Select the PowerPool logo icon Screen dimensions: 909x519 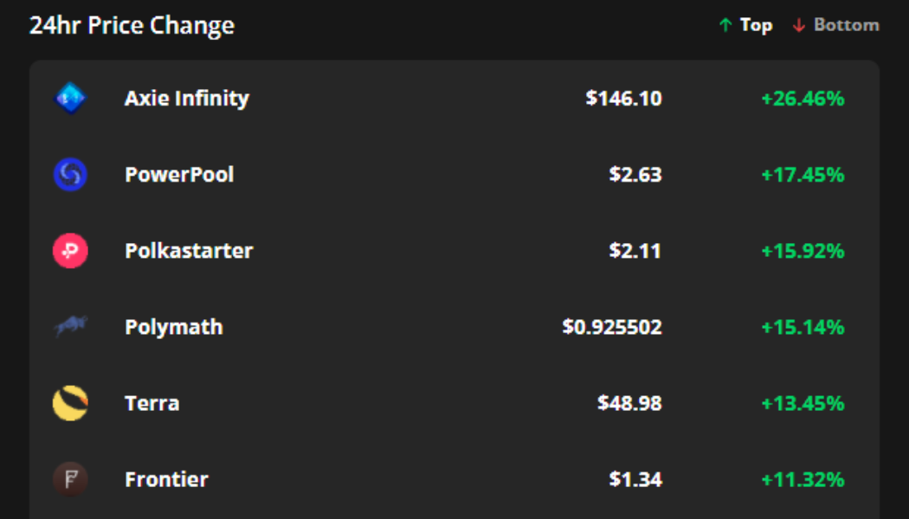point(70,174)
